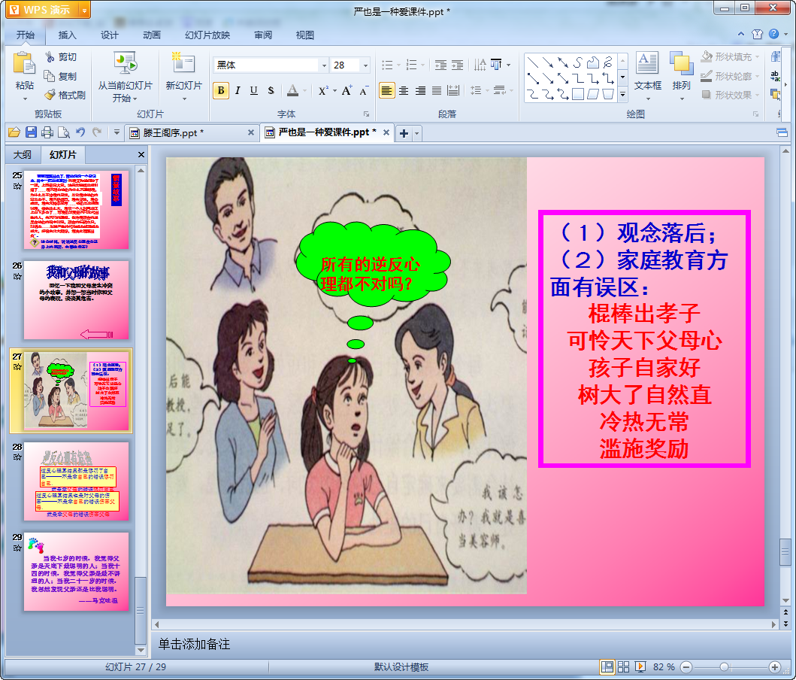This screenshot has width=796, height=680.
Task: Click the undo arrow icon
Action: tap(80, 132)
